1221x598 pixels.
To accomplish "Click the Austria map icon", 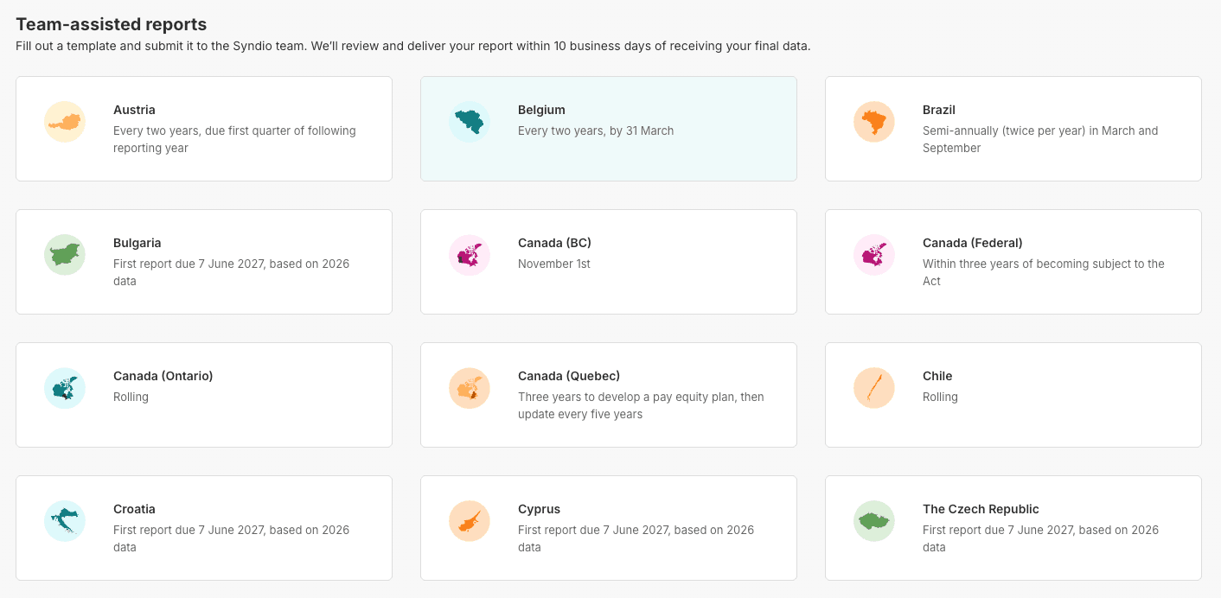I will 65,122.
